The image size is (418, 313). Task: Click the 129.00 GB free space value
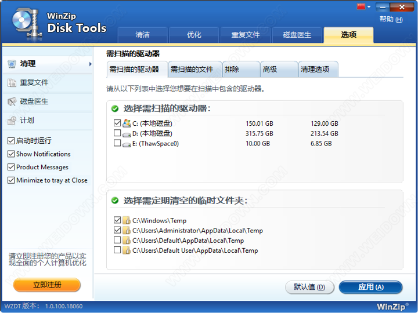point(325,123)
